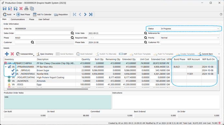Click the green status circle for /YOGURTCOATING

[9, 77]
